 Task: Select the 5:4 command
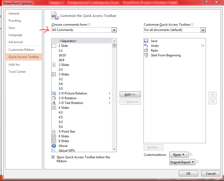(82, 127)
